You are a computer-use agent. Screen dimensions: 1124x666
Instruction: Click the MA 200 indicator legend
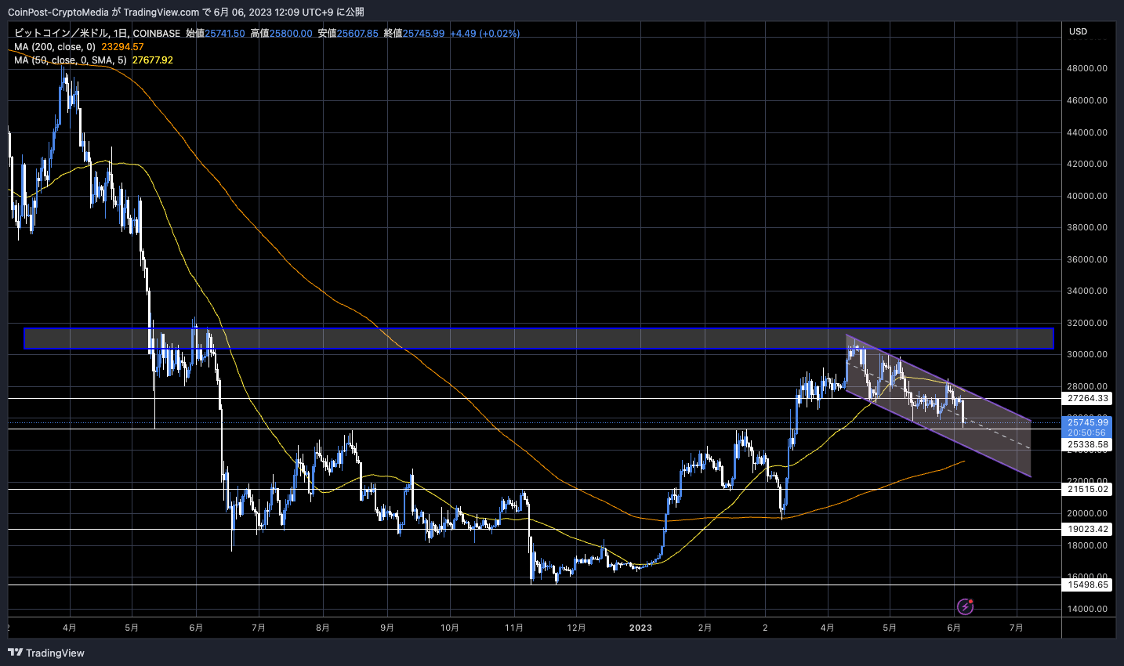(x=55, y=47)
